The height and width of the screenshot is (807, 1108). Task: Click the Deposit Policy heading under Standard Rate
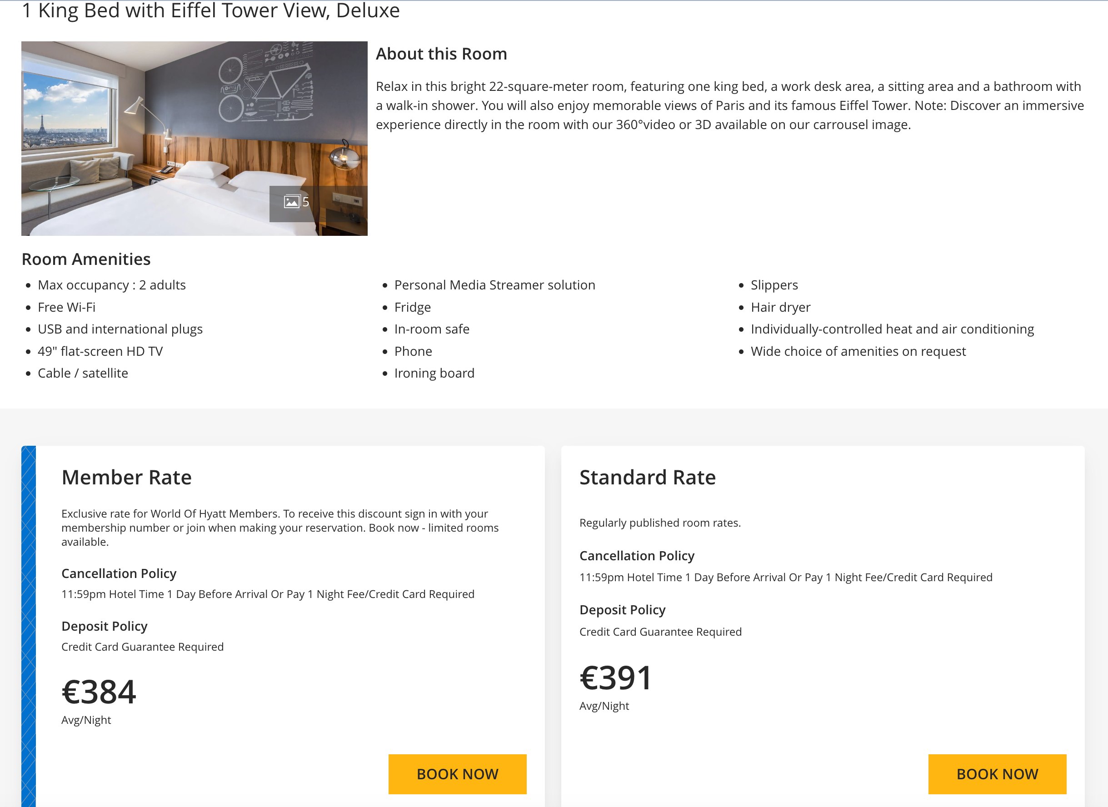coord(622,609)
